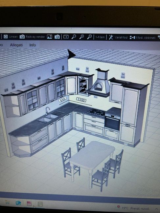This screenshot has width=160, height=213.
Task: Click the zoom-to-fit magnifier icon
Action: click(x=74, y=37)
